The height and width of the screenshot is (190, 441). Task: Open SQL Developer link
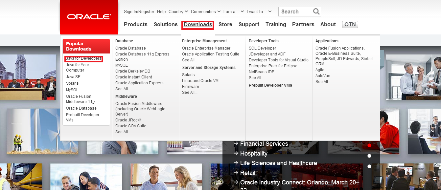pyautogui.click(x=262, y=48)
